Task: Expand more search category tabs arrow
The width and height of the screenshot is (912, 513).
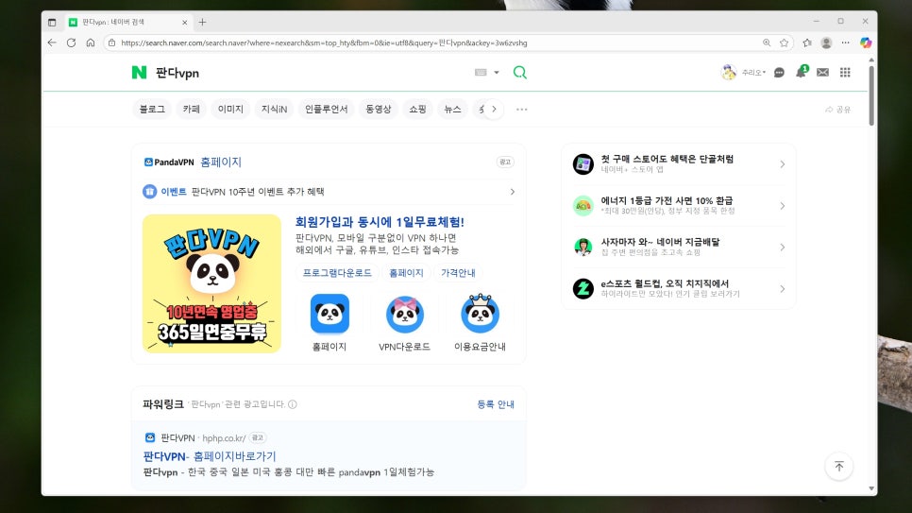Action: 494,109
